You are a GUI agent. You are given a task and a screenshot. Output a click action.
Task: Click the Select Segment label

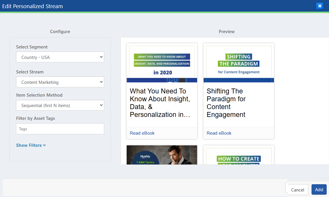point(32,47)
